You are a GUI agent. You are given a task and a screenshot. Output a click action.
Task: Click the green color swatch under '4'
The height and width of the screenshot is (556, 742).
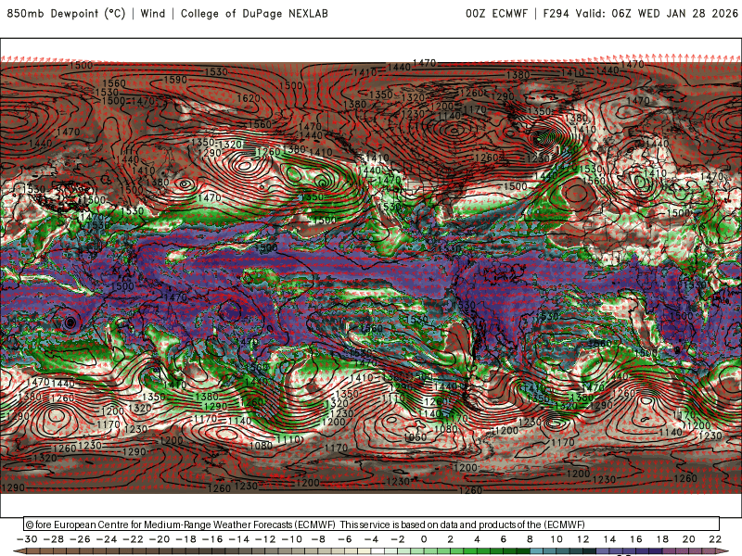coord(483,552)
